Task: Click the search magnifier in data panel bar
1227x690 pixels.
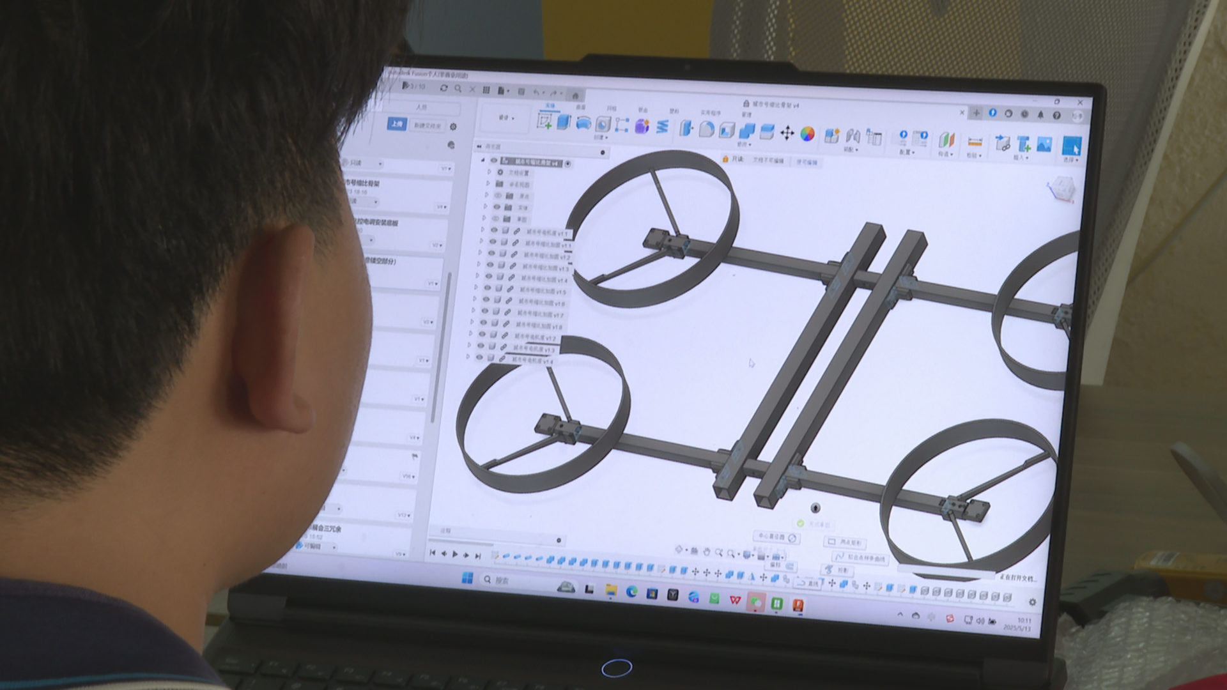Action: pos(458,89)
